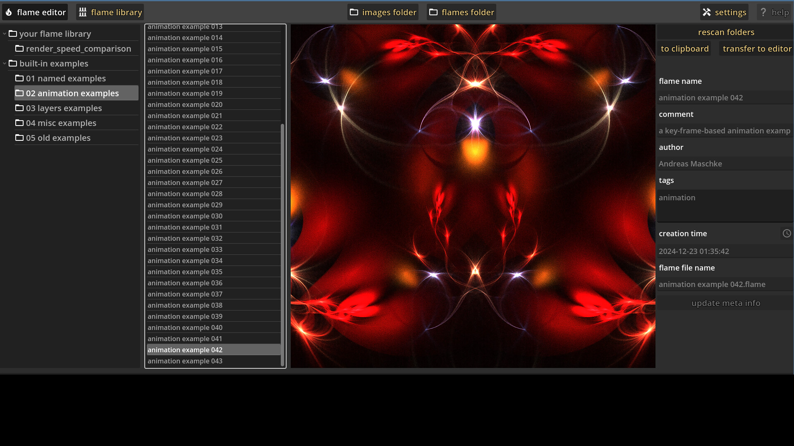This screenshot has height=446, width=794.
Task: Copy flame using to clipboard button
Action: pos(684,48)
